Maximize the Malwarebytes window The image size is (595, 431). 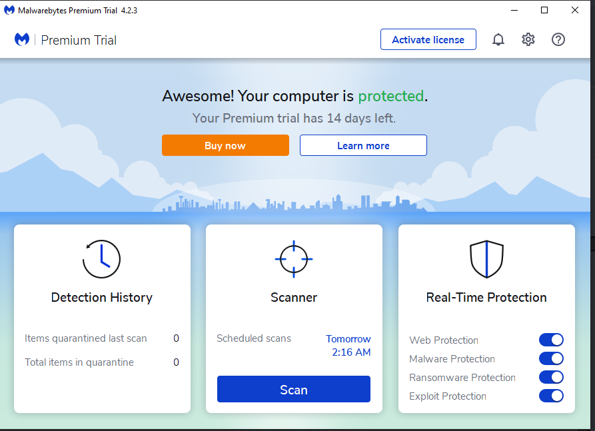[x=544, y=10]
